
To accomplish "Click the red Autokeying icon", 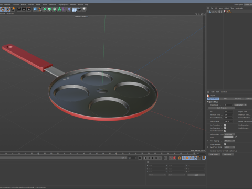I will click(x=174, y=158).
